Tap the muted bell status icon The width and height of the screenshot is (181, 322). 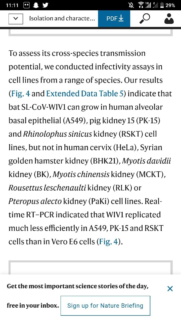click(131, 5)
